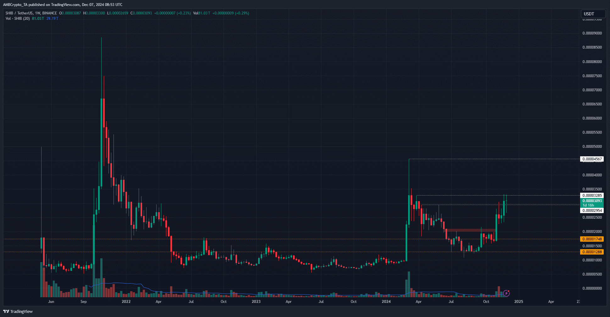The width and height of the screenshot is (610, 317).
Task: Click the green 0.00003093 current price tag
Action: click(592, 201)
